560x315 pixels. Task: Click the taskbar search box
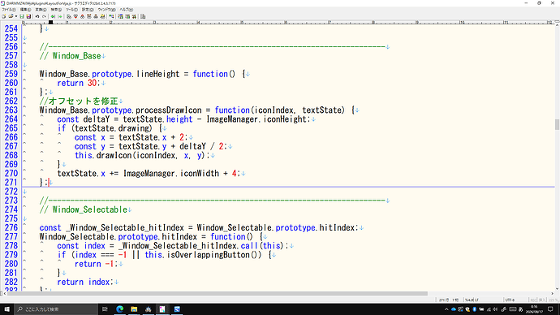point(56,309)
